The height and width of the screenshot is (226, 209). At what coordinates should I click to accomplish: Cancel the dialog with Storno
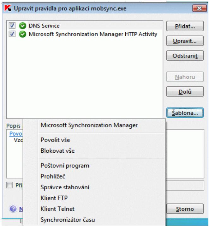coord(185,209)
